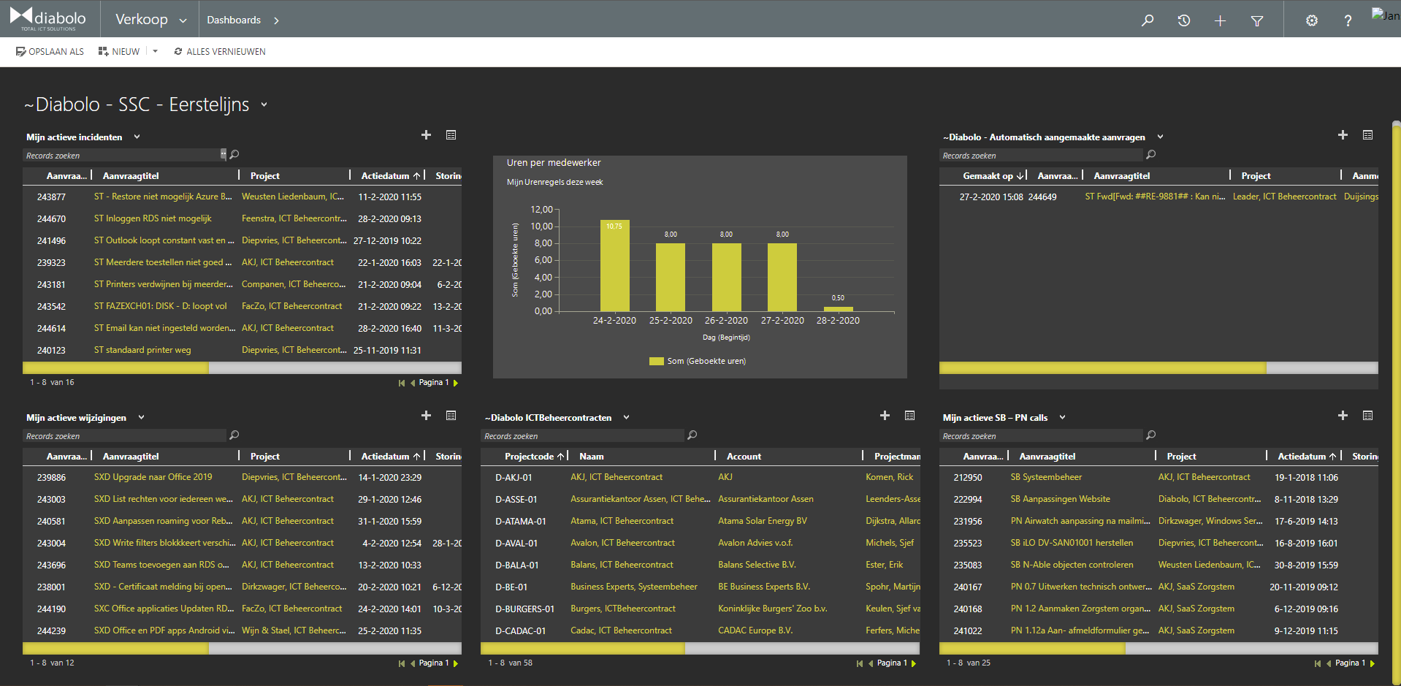Open dashboard selector next to Diabolo - SSC - Eerstelijns
This screenshot has width=1401, height=686.
pyautogui.click(x=264, y=104)
